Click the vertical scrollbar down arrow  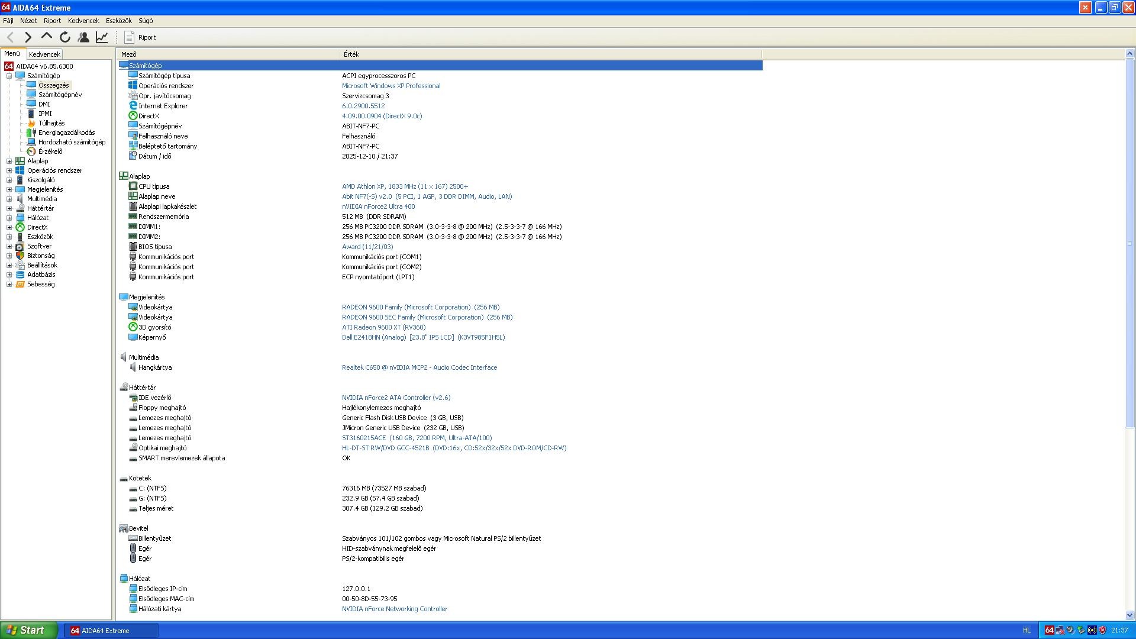pos(1129,615)
